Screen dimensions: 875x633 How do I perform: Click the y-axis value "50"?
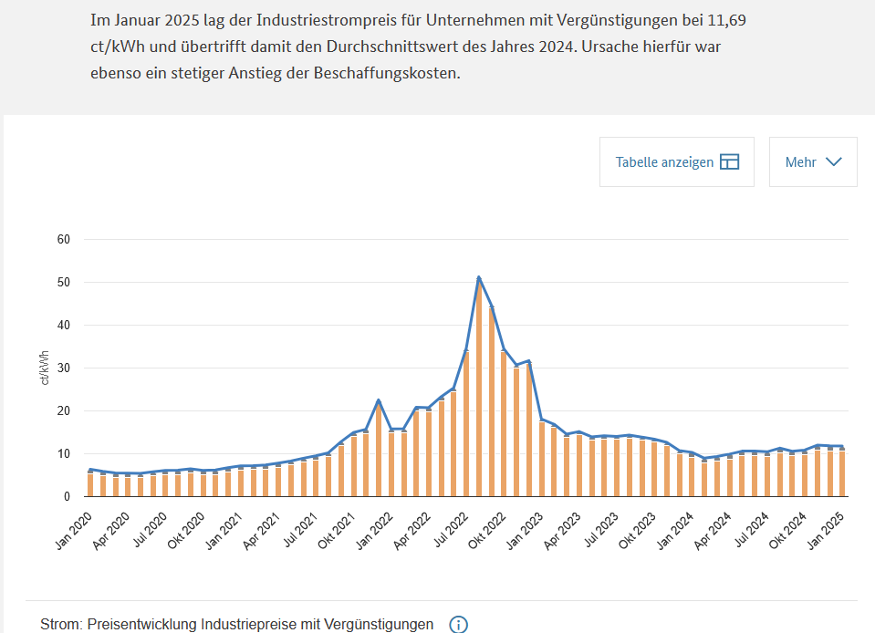tap(64, 282)
